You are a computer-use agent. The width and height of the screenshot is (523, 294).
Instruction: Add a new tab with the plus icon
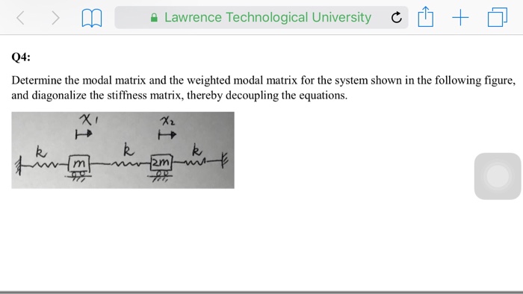(460, 18)
